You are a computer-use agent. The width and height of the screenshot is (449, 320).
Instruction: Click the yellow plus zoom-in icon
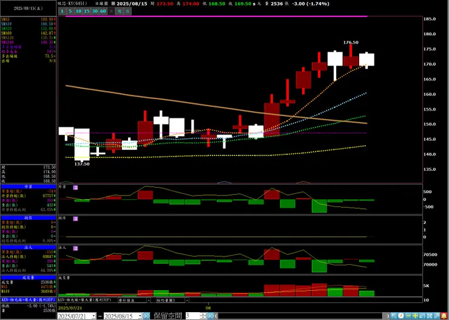[x=416, y=316]
